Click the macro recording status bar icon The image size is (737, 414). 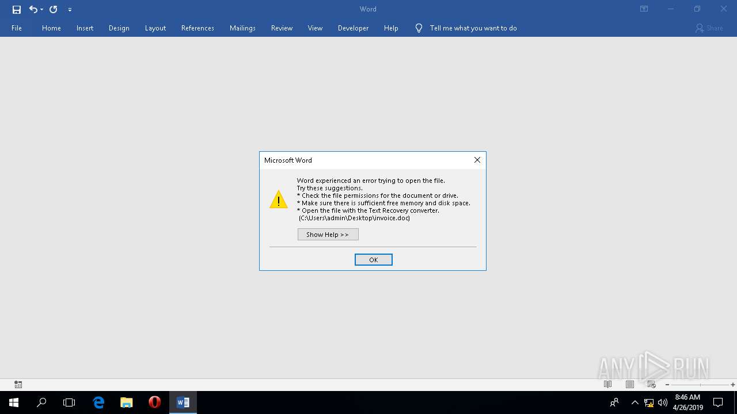tap(18, 385)
